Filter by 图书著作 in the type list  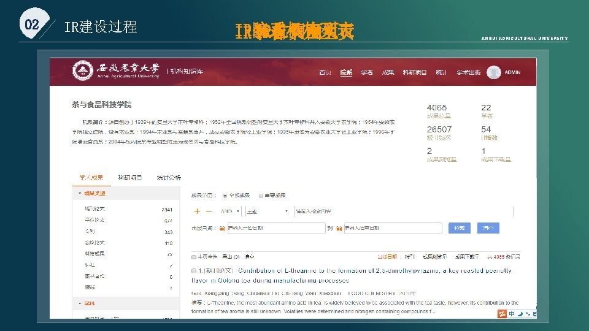point(128,276)
